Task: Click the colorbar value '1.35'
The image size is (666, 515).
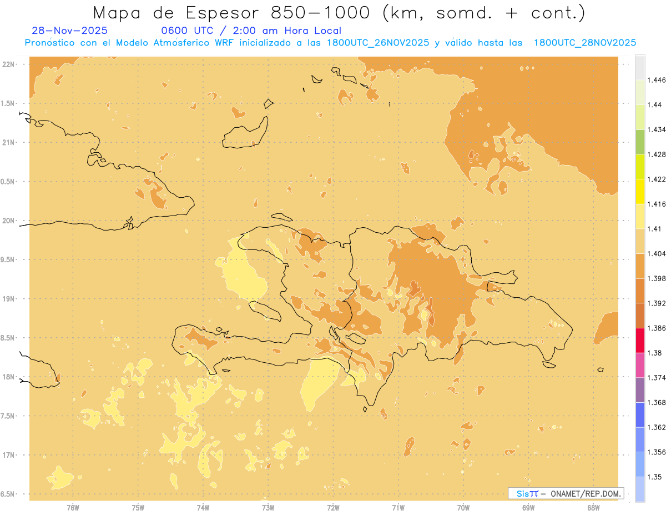Action: (x=654, y=477)
